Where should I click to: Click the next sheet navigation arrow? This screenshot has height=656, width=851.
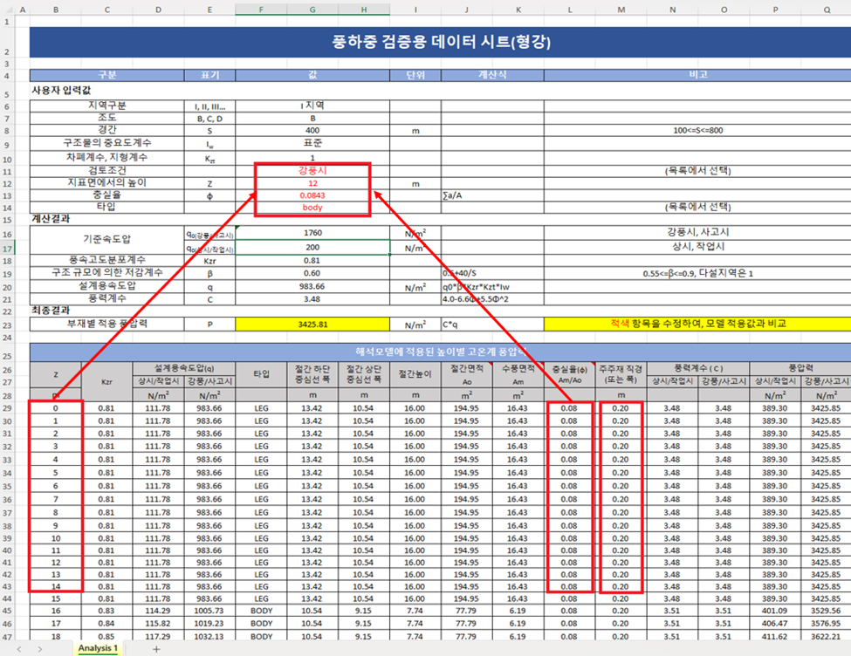[x=39, y=649]
